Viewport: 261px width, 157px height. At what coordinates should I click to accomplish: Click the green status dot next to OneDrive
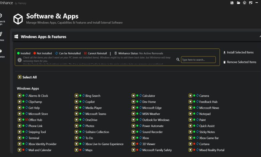(x=80, y=120)
